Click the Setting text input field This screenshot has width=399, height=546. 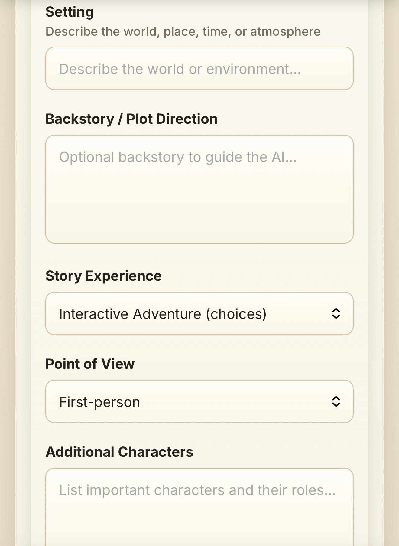coord(199,68)
